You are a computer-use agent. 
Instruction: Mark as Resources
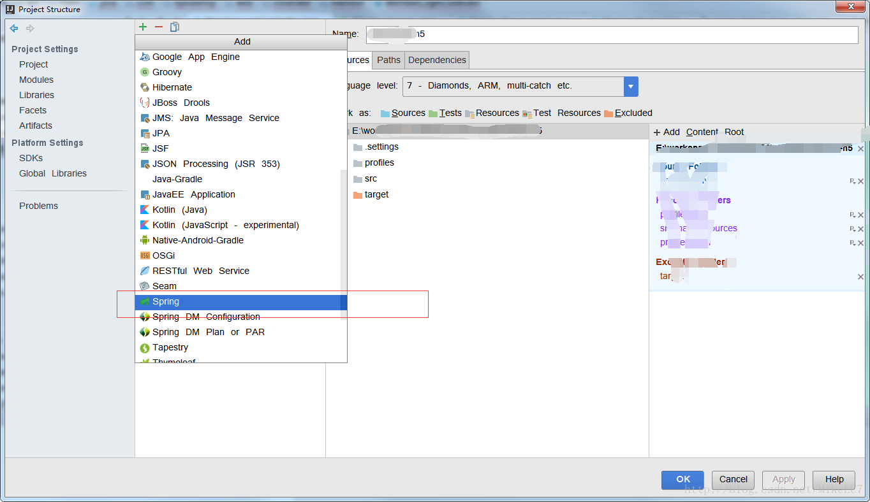click(492, 113)
